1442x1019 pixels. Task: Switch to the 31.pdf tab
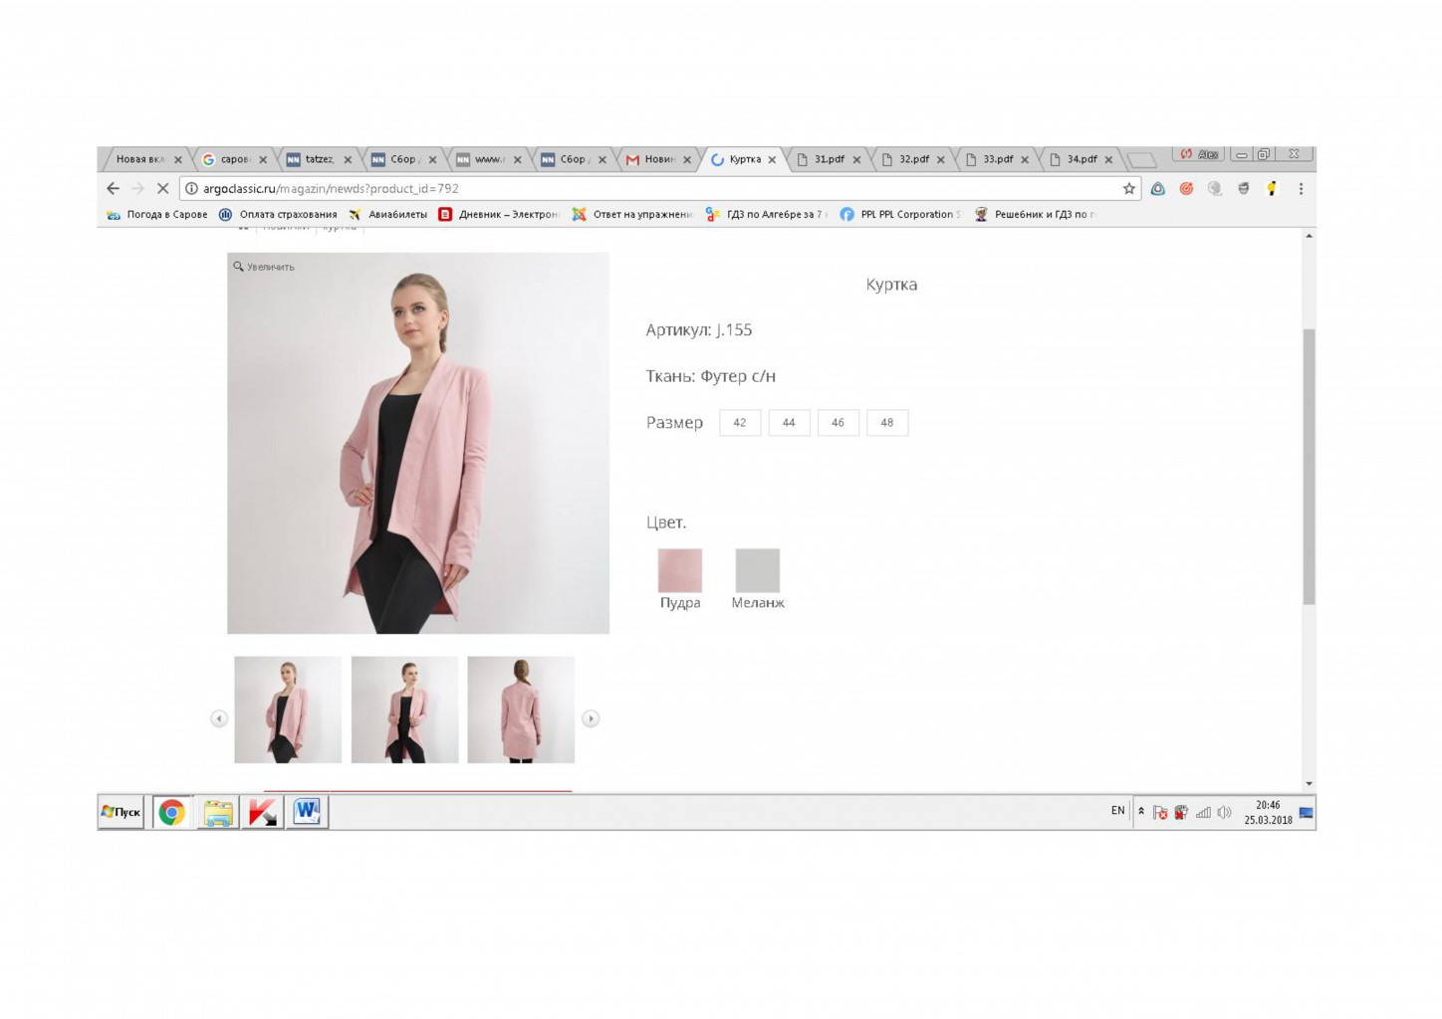828,159
